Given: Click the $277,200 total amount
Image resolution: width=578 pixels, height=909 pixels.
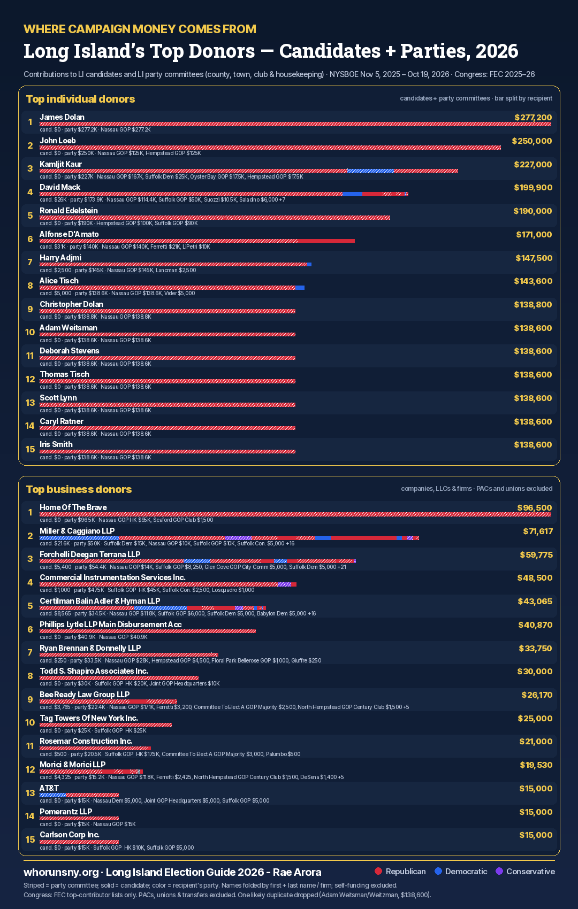Looking at the screenshot, I should (x=533, y=118).
